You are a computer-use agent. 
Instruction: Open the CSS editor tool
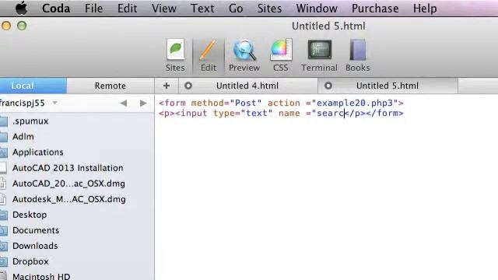tap(281, 55)
